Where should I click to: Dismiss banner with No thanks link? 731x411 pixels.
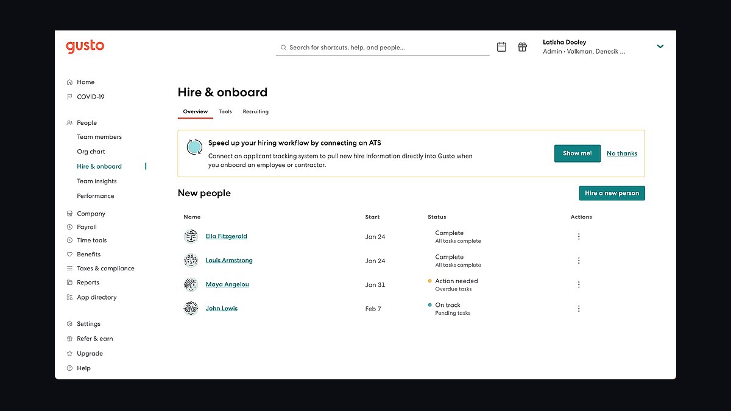tap(622, 153)
